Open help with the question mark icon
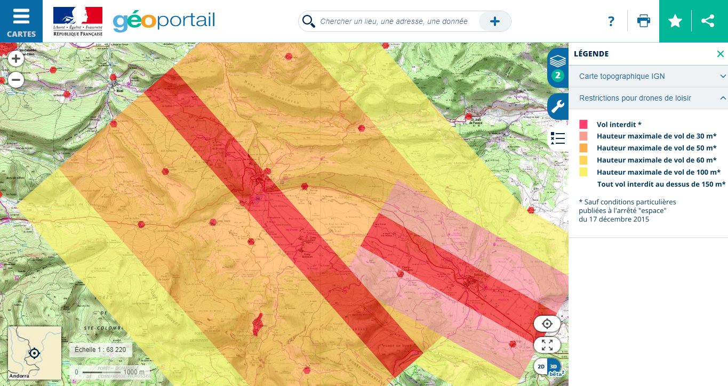728x386 pixels. tap(611, 21)
